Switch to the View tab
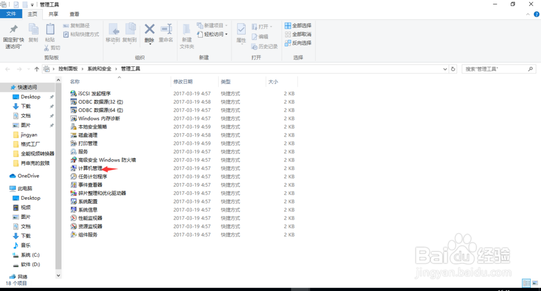The image size is (541, 291). tap(74, 14)
